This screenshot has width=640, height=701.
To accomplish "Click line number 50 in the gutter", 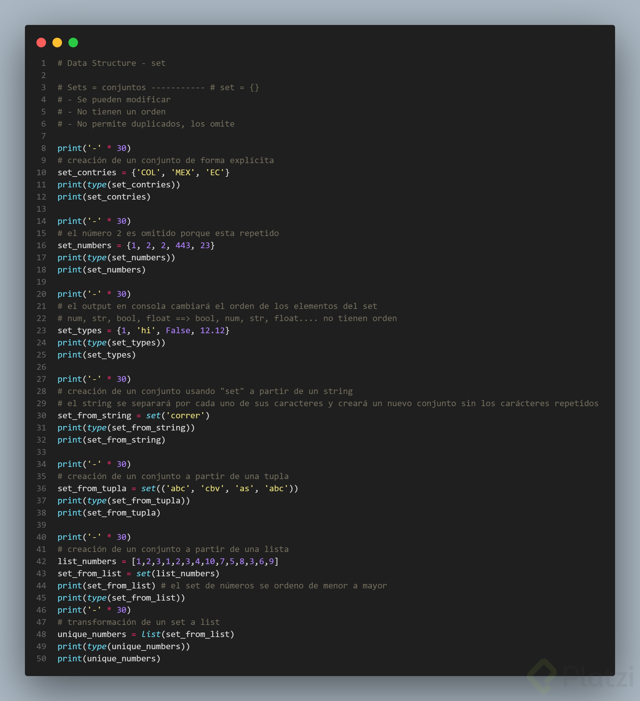I will 41,658.
